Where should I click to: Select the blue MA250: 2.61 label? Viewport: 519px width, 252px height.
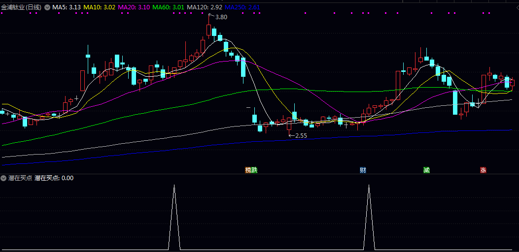(242, 7)
